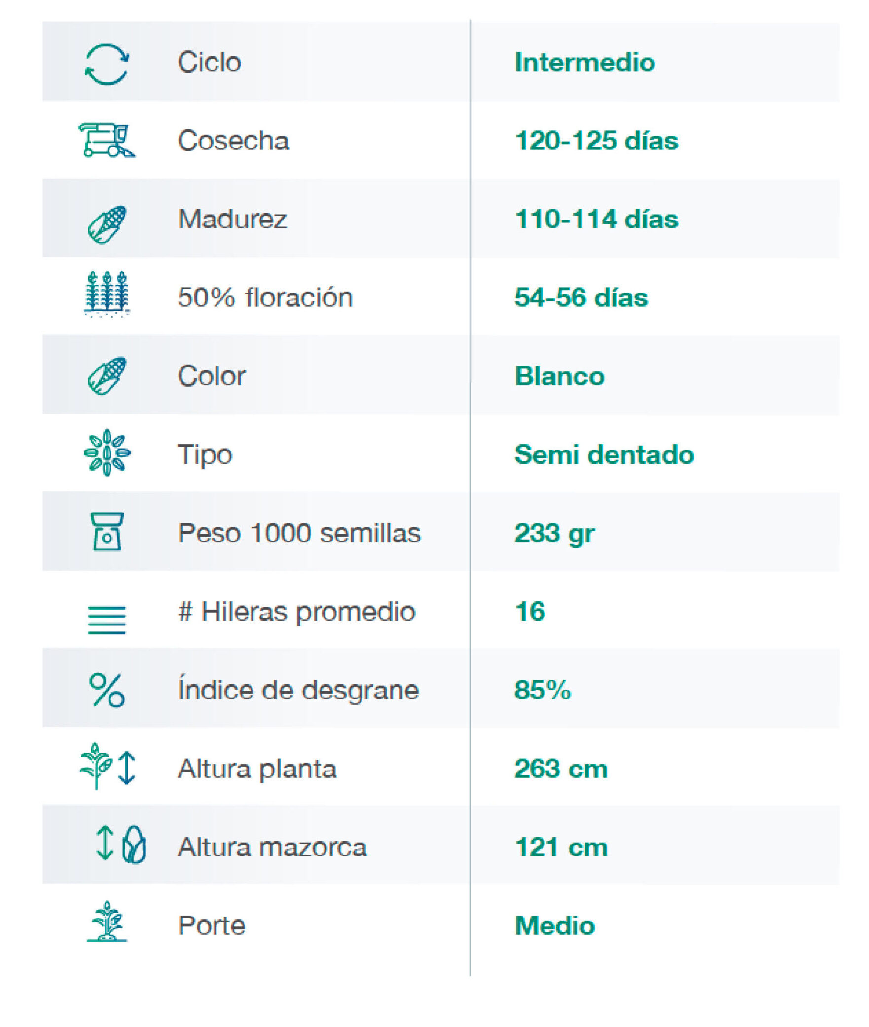This screenshot has width=869, height=1027.
Task: Click the 233 gr seed weight value
Action: click(554, 533)
